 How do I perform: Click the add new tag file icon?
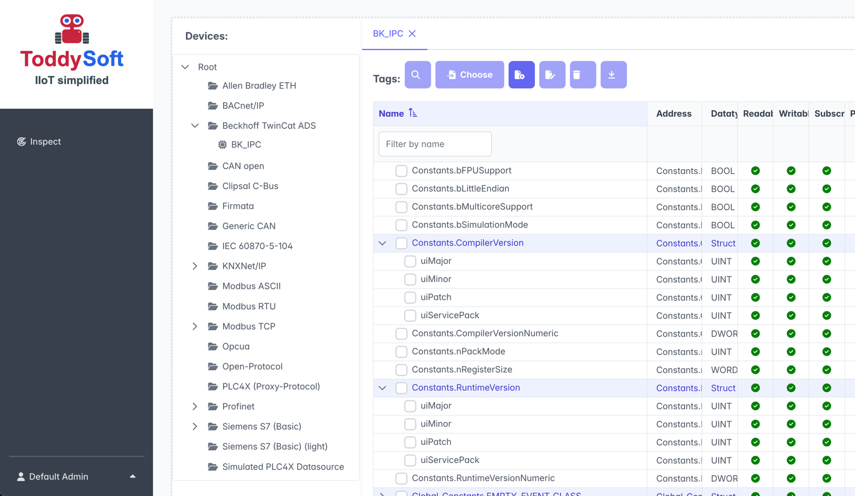[x=521, y=75]
